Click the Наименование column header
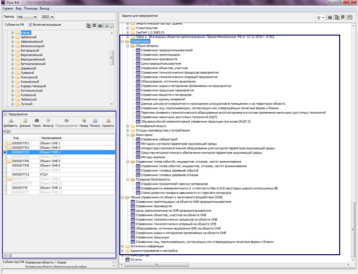Image resolution: width=358 pixels, height=274 pixels. (51, 138)
